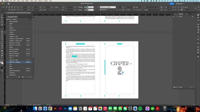Select the Zoom tool

2,58
